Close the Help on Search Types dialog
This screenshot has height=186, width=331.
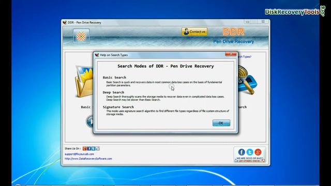click(231, 54)
